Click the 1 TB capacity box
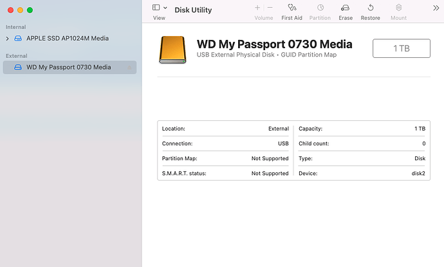The height and width of the screenshot is (267, 444). (402, 48)
